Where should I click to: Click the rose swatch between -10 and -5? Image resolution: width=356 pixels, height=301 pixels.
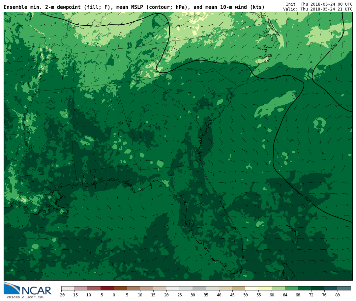(x=94, y=288)
